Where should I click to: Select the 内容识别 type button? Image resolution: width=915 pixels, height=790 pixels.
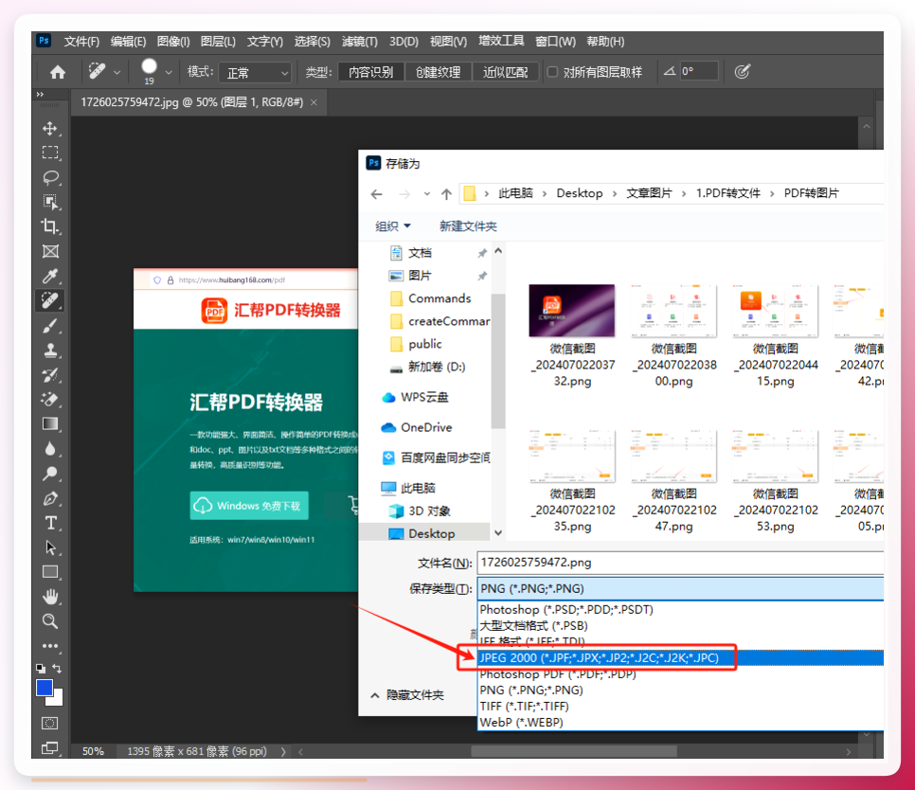(371, 72)
